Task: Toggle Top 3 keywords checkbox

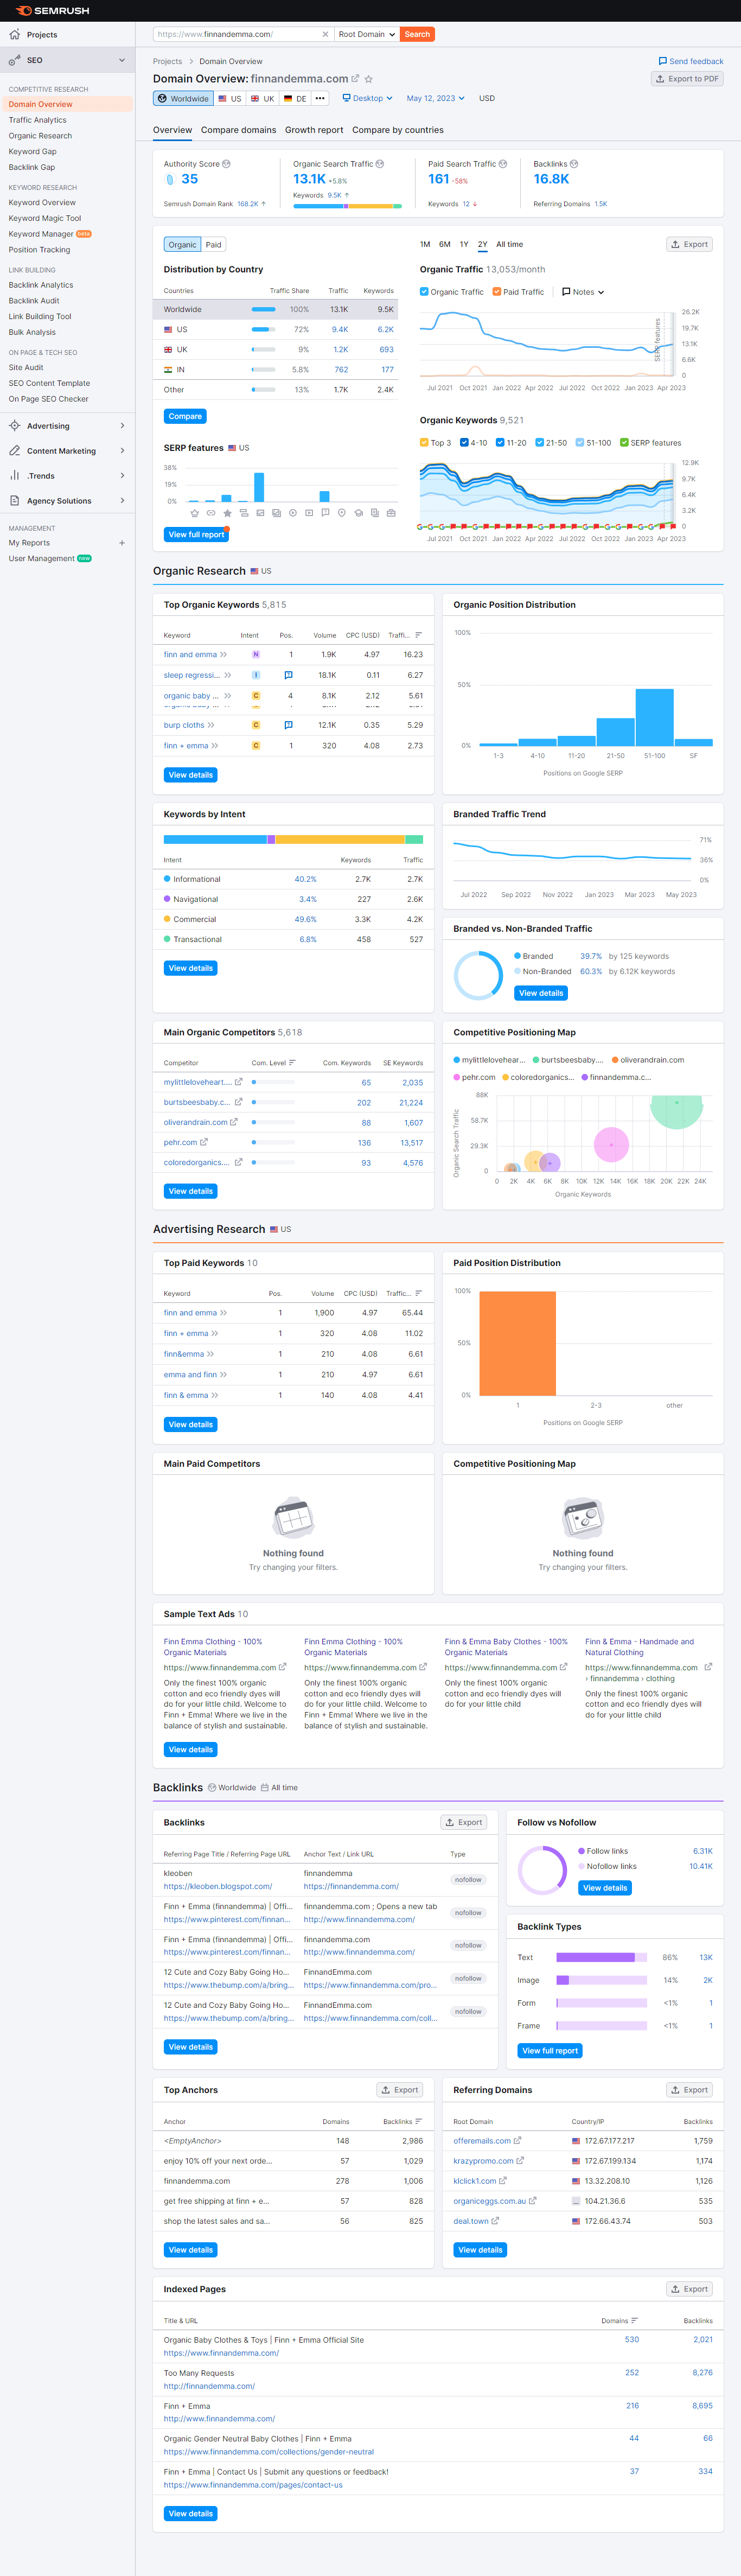Action: pyautogui.click(x=424, y=442)
